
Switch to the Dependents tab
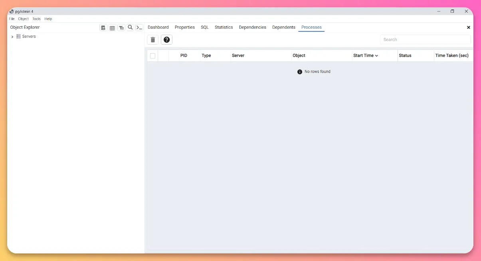pos(284,27)
